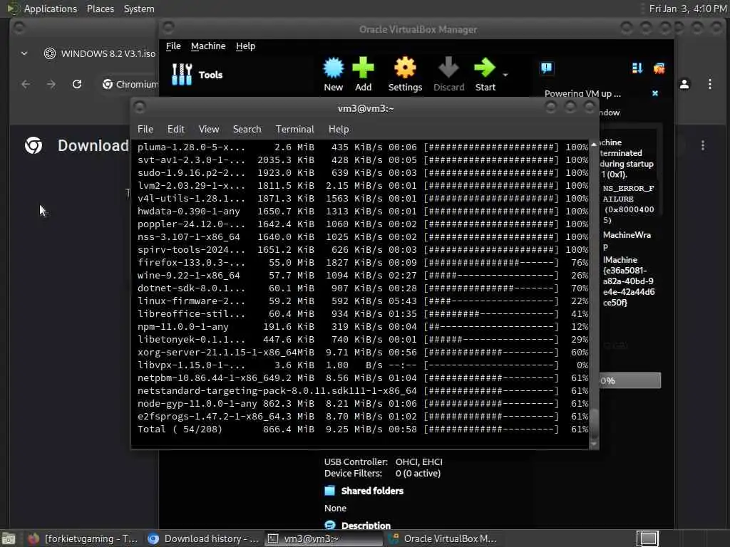Viewport: 730px width, 547px height.
Task: Switch to vm3@vm3 terminal taskbar entry
Action: 324,538
